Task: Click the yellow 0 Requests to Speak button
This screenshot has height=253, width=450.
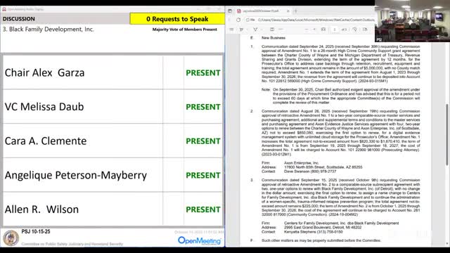Action: pos(177,19)
